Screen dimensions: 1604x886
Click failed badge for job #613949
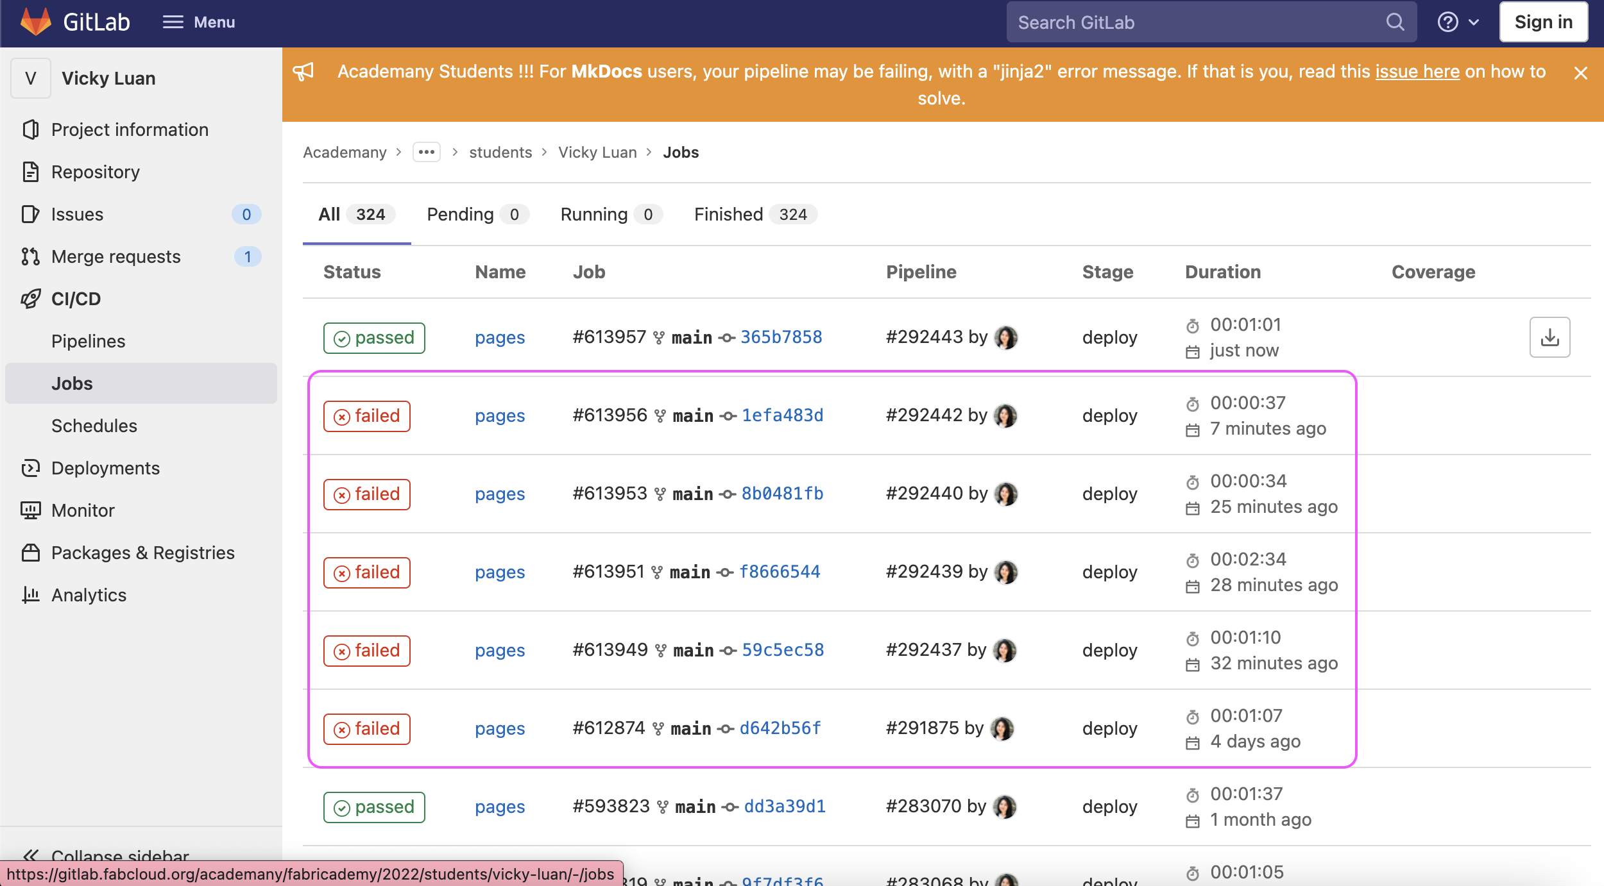(x=367, y=651)
